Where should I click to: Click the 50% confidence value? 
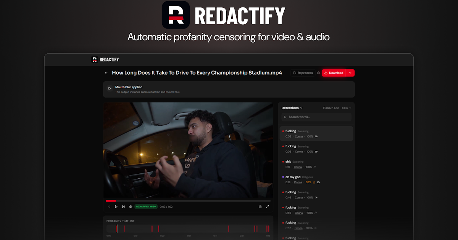[x=308, y=182]
